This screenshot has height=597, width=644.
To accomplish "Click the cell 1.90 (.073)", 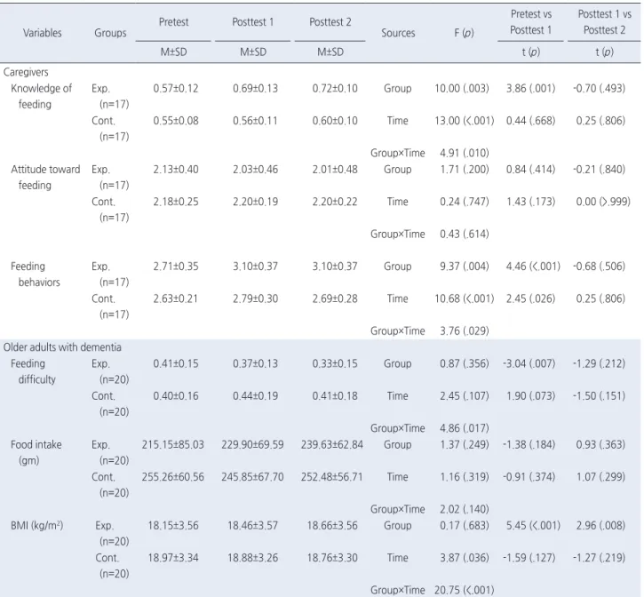I will click(x=530, y=396).
